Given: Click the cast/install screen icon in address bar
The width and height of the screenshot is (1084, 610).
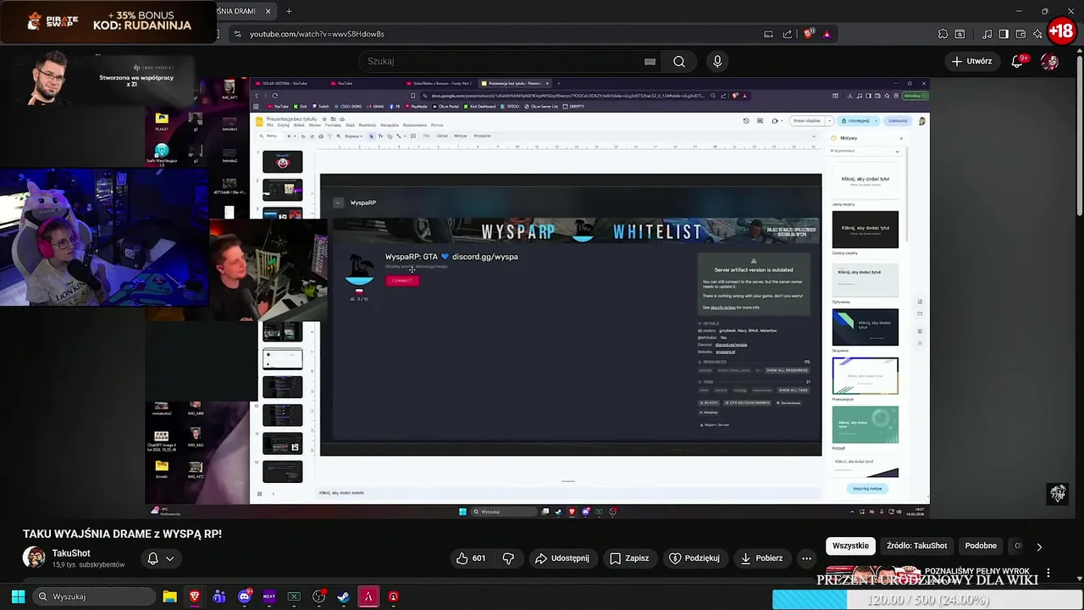Looking at the screenshot, I should [768, 34].
